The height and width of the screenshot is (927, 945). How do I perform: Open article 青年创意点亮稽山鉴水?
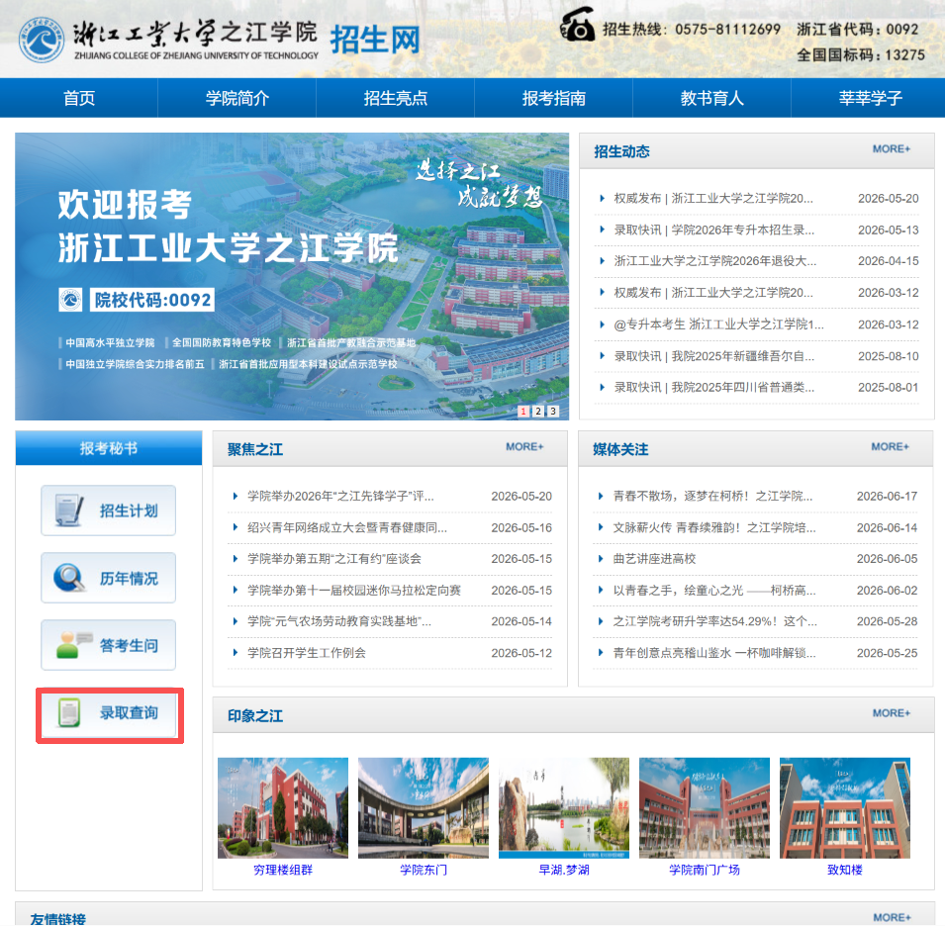pos(714,653)
